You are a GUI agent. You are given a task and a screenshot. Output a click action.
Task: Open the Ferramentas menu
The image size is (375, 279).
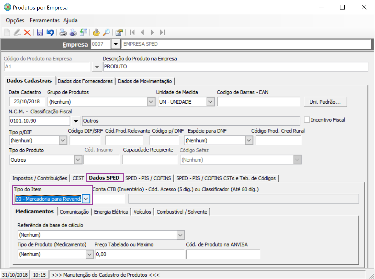pos(44,21)
